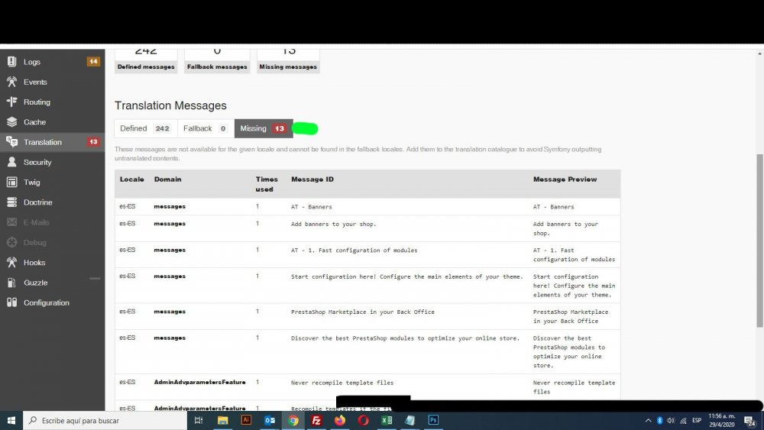Screen dimensions: 764x430
Task: Switch to the Defined messages tab
Action: click(146, 128)
